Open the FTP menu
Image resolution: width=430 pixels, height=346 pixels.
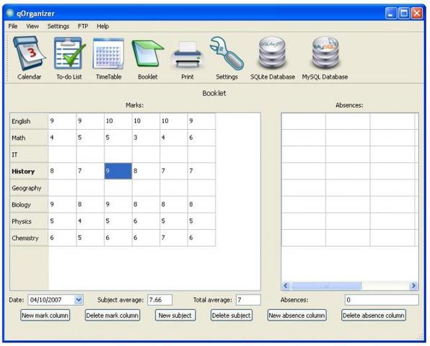click(83, 26)
